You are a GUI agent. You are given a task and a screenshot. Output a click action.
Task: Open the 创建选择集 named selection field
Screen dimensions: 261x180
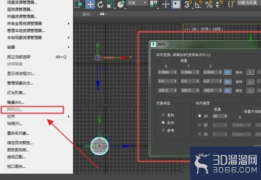coord(249,3)
